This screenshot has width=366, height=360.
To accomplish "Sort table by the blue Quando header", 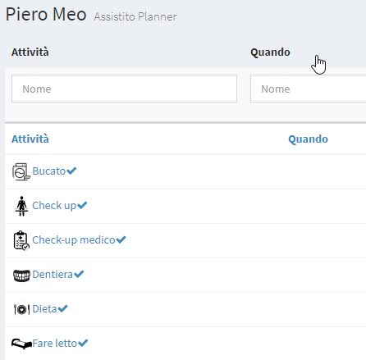I will point(308,139).
